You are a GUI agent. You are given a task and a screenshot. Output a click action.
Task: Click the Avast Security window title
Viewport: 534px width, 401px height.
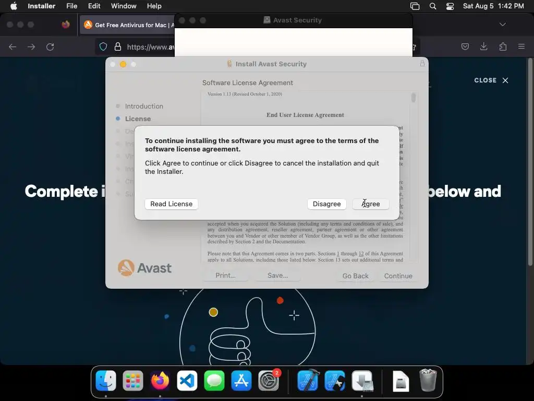pyautogui.click(x=297, y=20)
